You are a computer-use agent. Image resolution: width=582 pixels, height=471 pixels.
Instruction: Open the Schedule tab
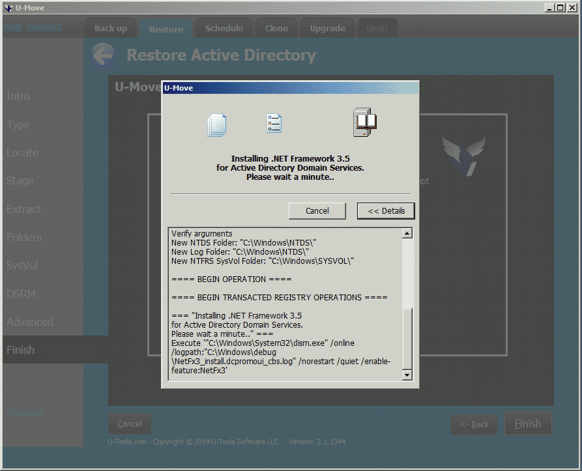tap(224, 29)
